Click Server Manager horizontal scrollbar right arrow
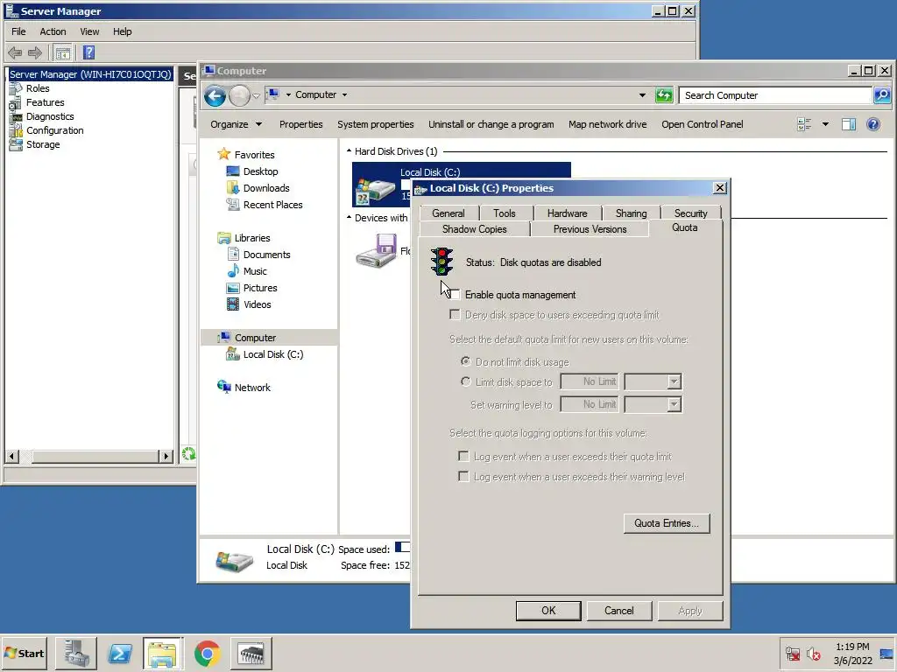Screen dimensions: 897x672 166,456
